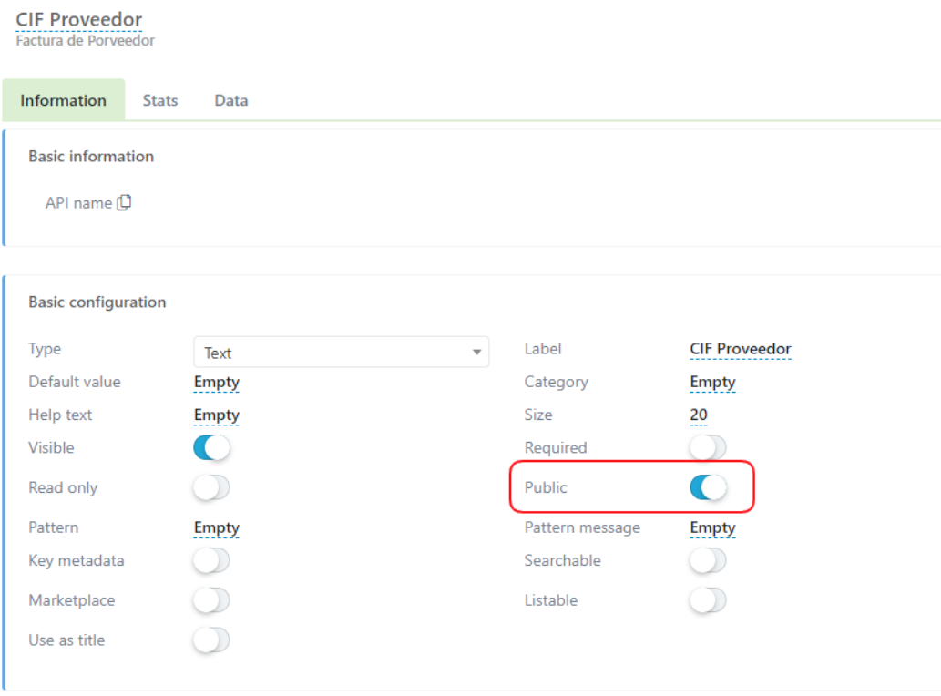The image size is (941, 696).
Task: Enable the Key metadata switch
Action: (211, 561)
